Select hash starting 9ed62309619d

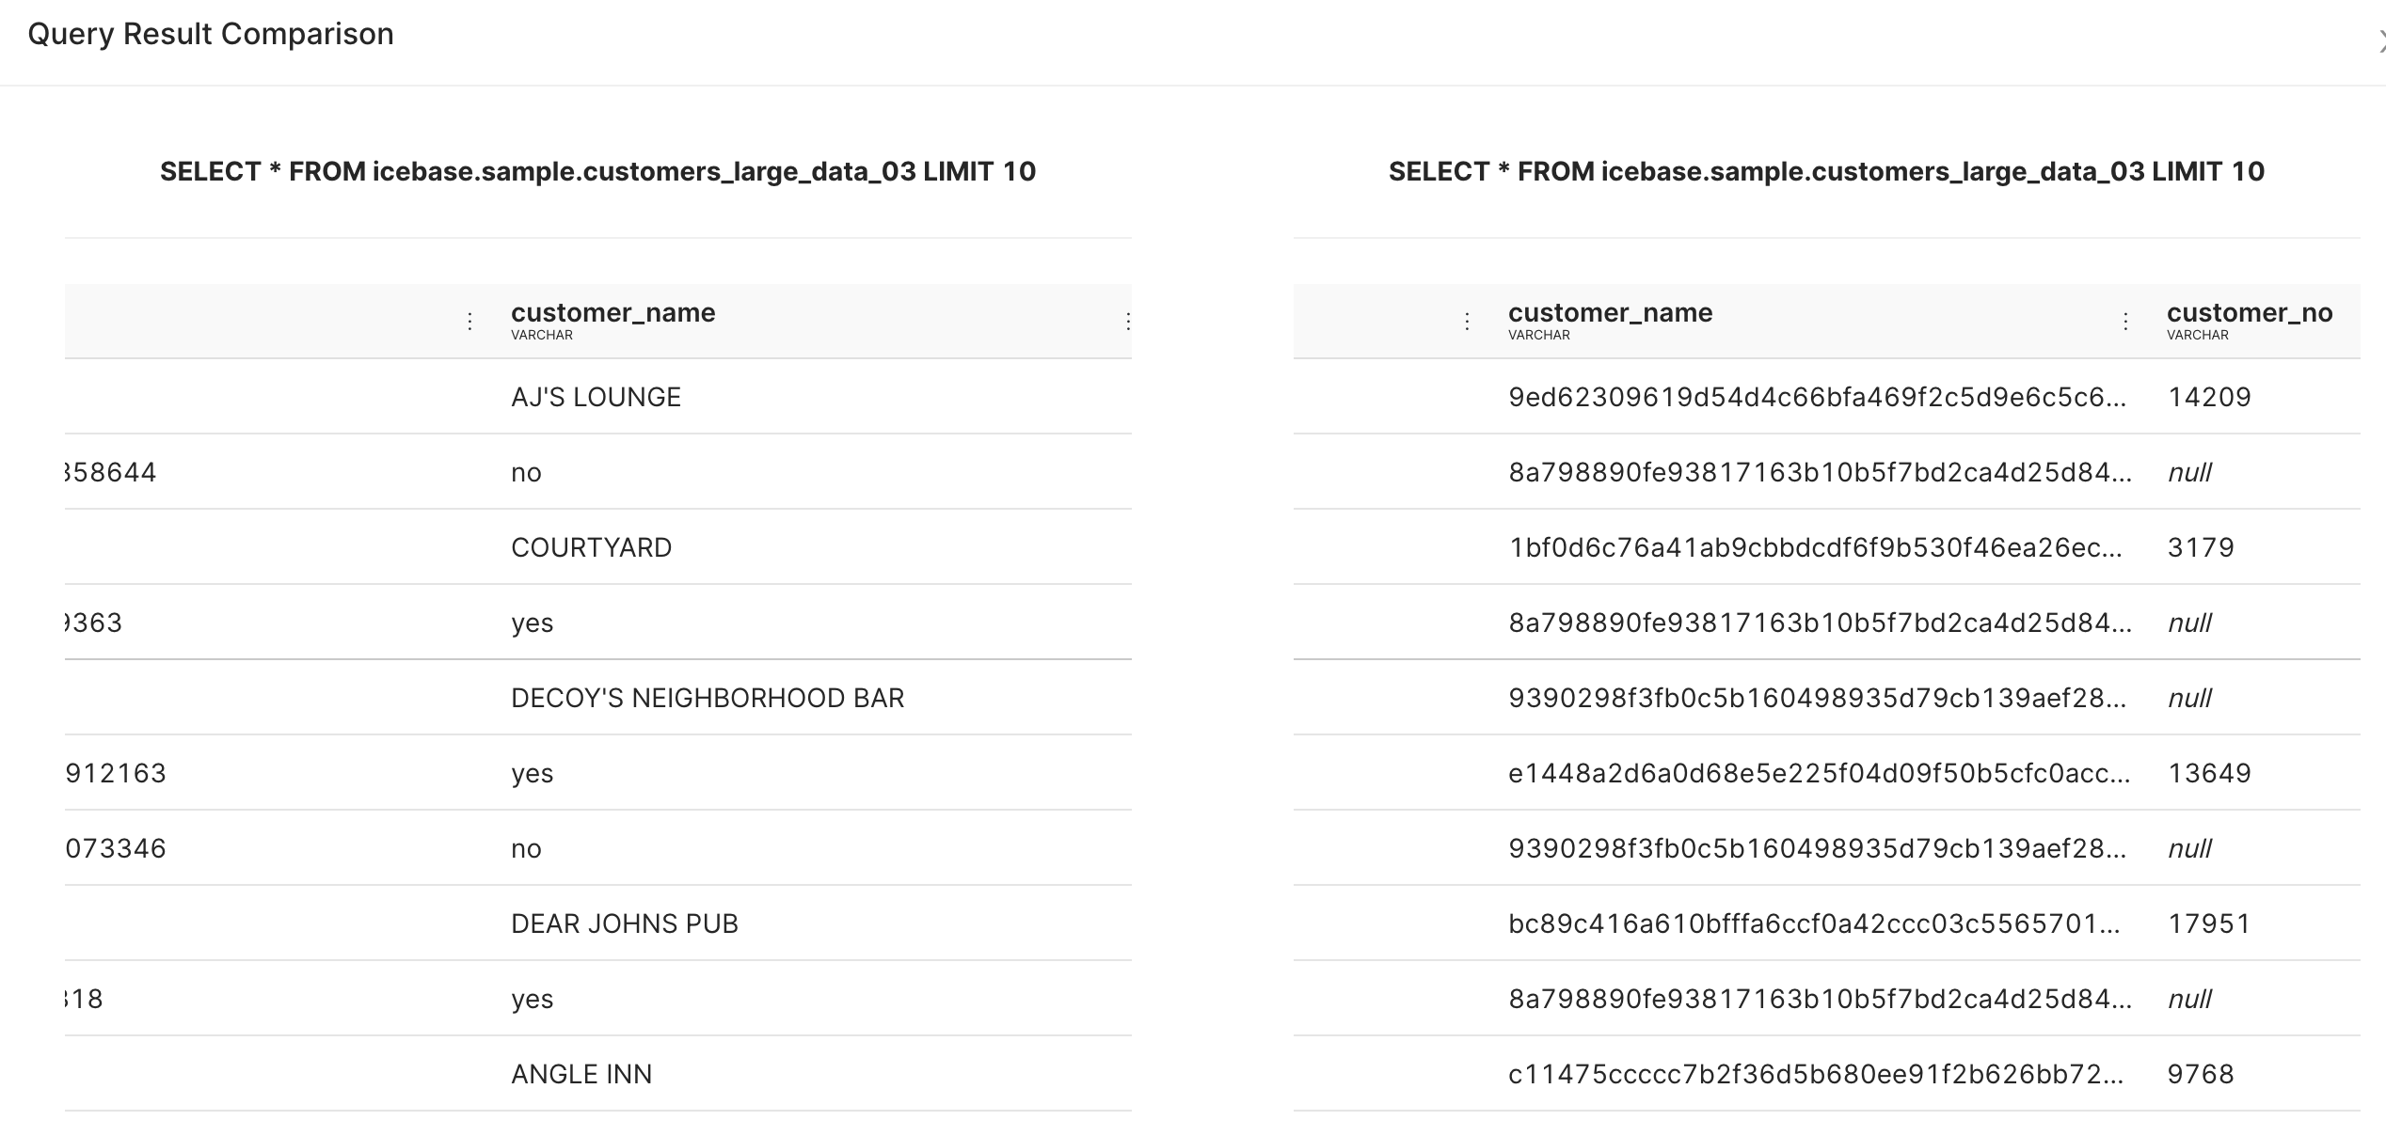1817,397
